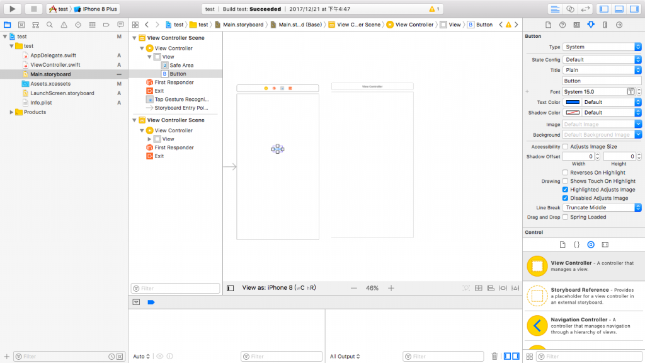The height and width of the screenshot is (363, 645).
Task: Show the File Template library
Action: [562, 245]
